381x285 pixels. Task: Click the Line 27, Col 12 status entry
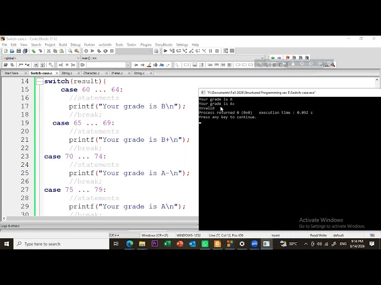(226, 235)
